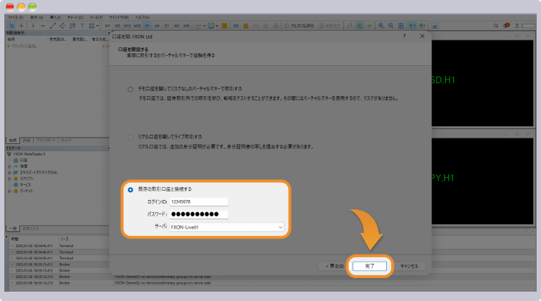The width and height of the screenshot is (541, 301).
Task: Switch chart to M15 timeframe
Action: (128, 26)
